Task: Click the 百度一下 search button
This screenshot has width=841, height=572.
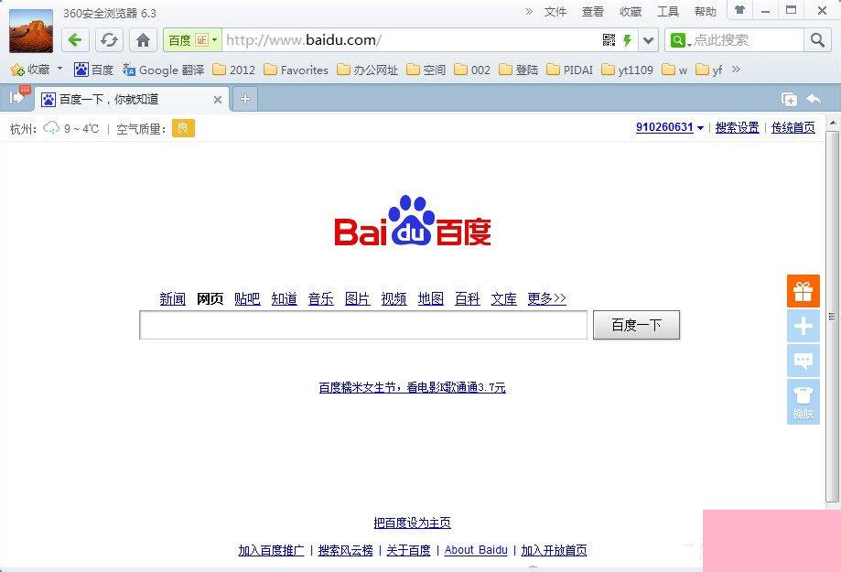Action: click(636, 325)
